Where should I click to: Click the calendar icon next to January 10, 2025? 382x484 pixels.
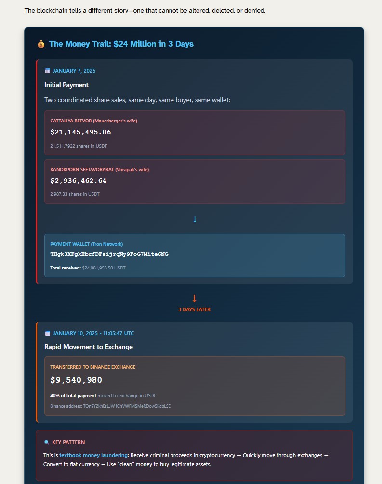click(48, 333)
